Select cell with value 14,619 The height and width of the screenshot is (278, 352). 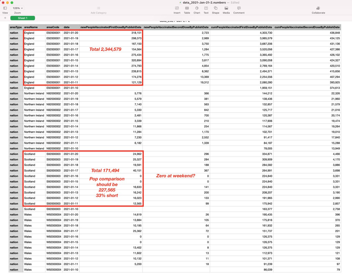click(111, 215)
